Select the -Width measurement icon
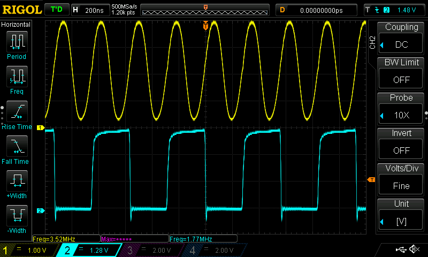The width and height of the screenshot is (428, 257). (17, 215)
